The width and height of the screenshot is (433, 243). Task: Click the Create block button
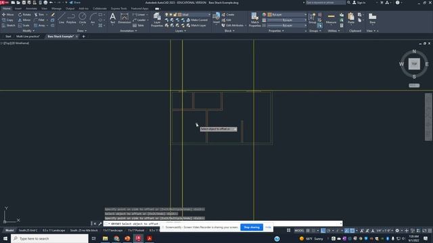tap(228, 15)
